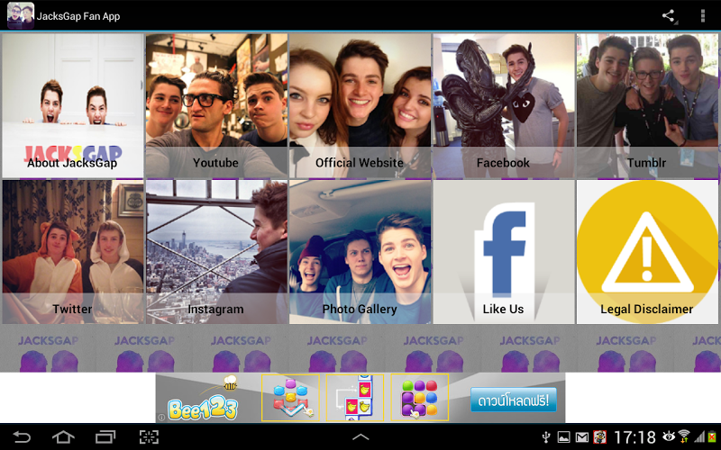Tap the first game thumbnail with candy blocks
Viewport: 721px width, 450px height.
pyautogui.click(x=290, y=398)
